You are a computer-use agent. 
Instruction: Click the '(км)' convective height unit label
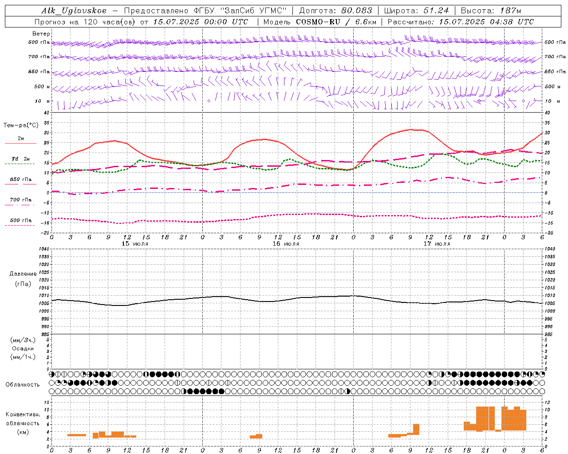pos(23,432)
